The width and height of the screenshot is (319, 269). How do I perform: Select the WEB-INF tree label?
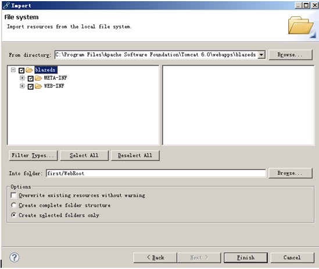pos(54,86)
